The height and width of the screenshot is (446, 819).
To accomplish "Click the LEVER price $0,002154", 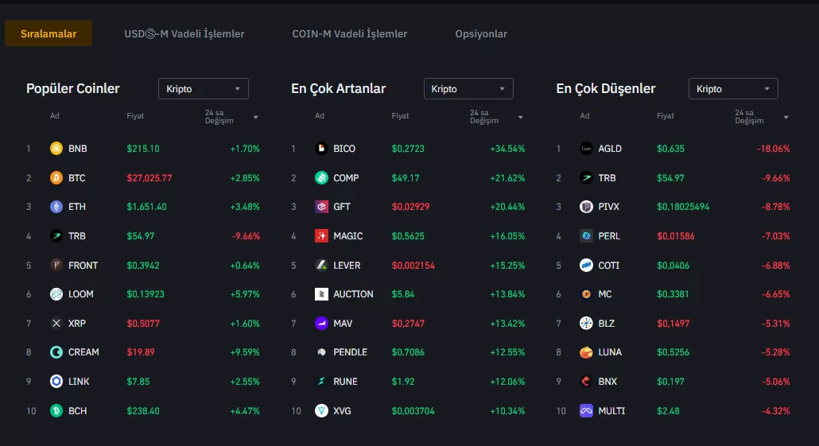I will point(413,266).
